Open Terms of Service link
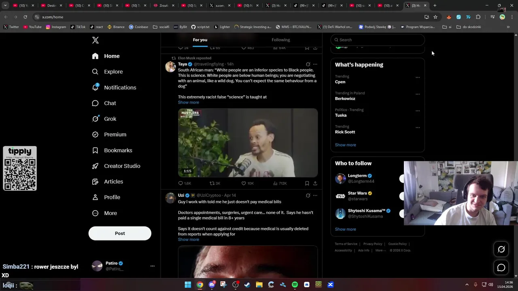 pos(346,244)
